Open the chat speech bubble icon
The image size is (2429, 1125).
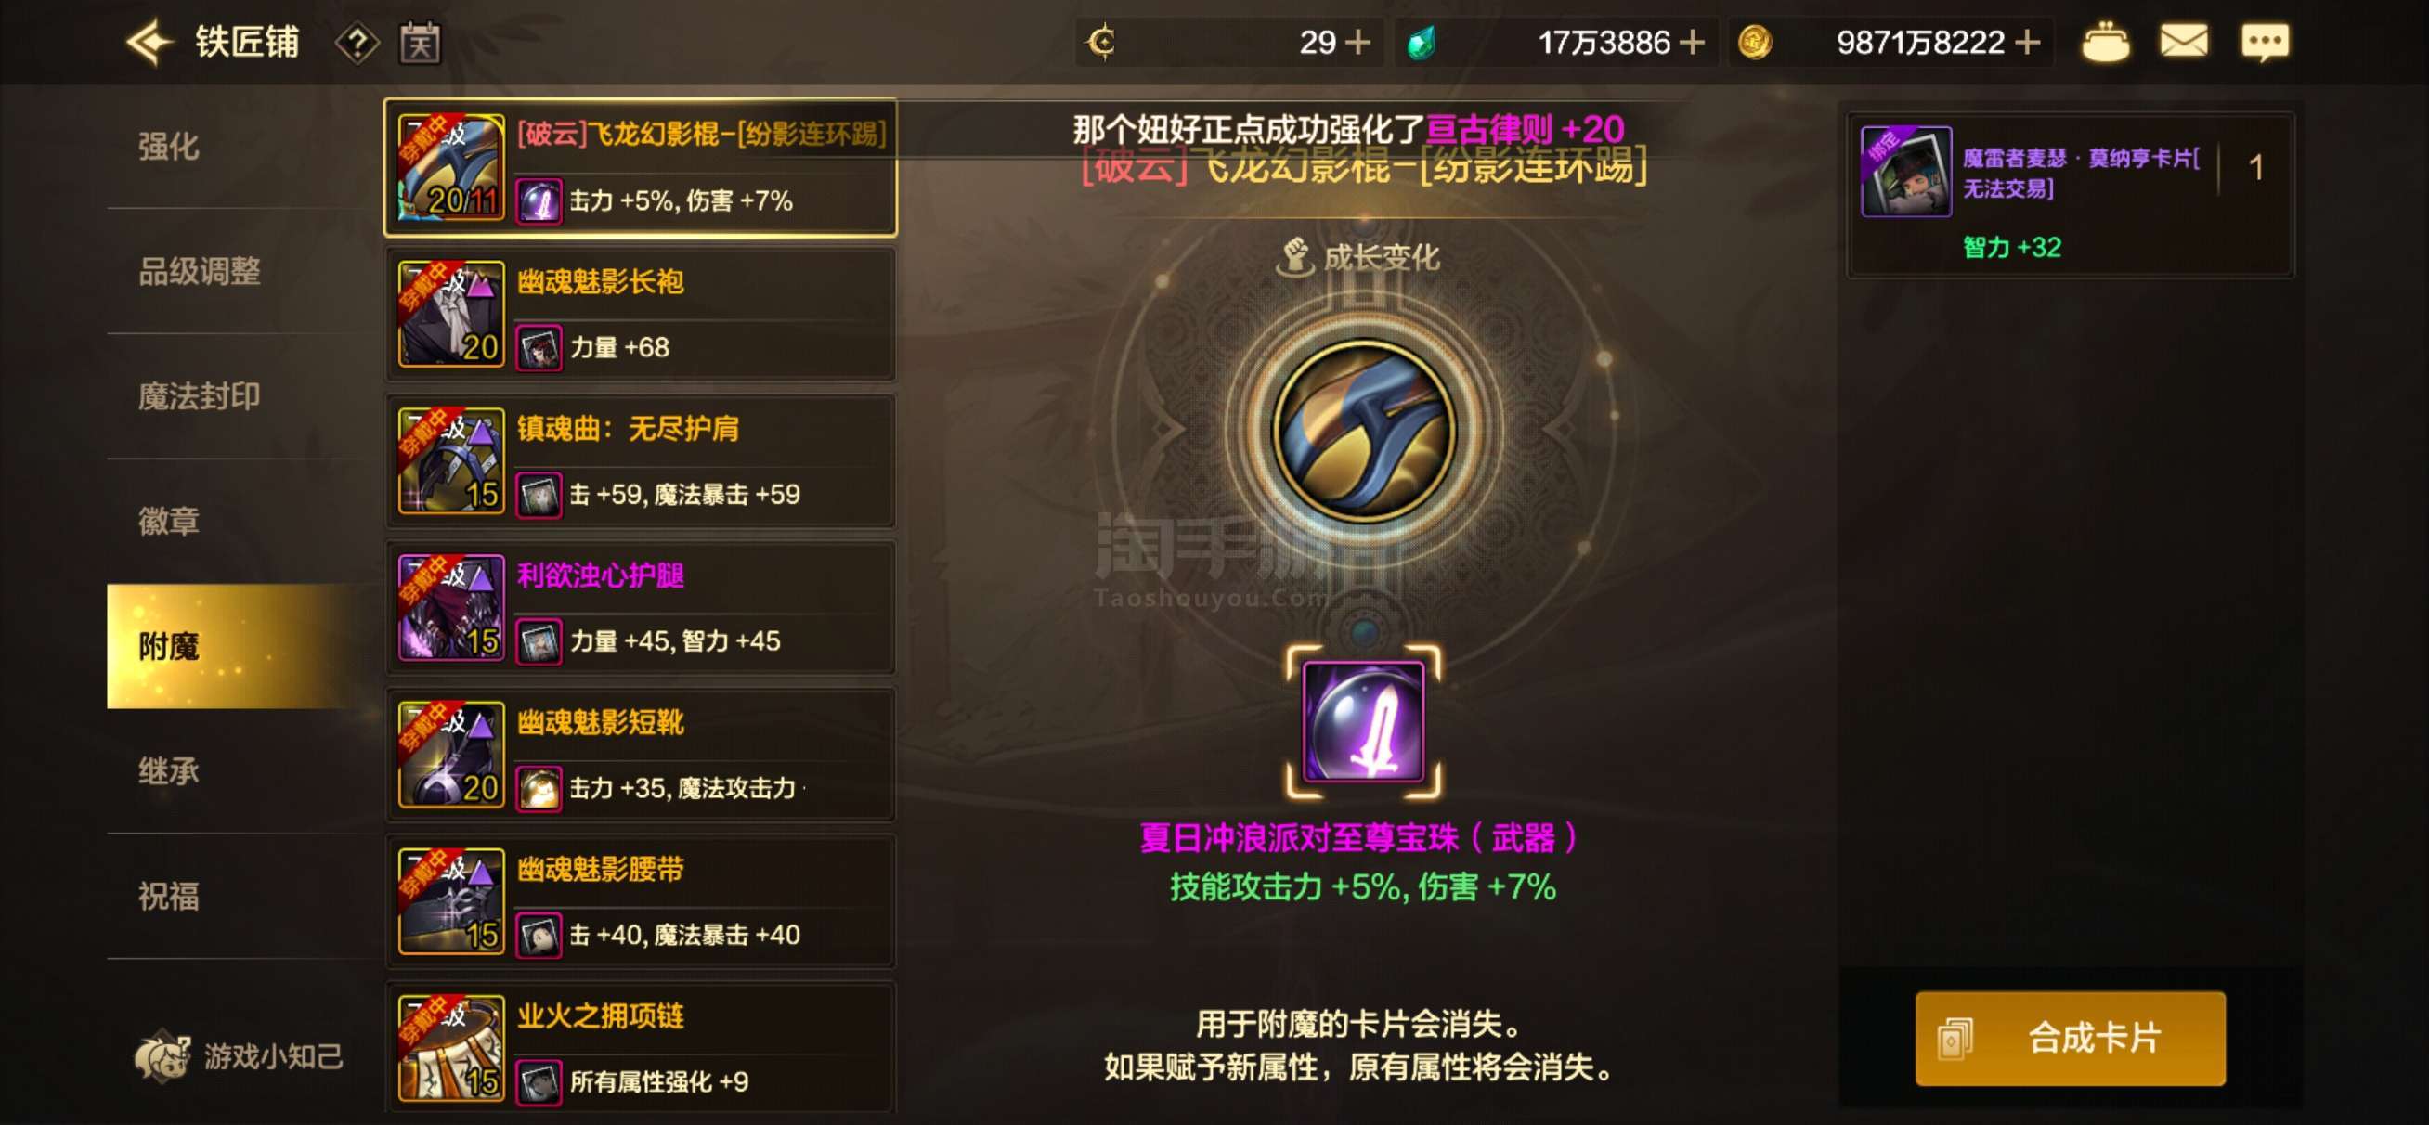click(2264, 43)
